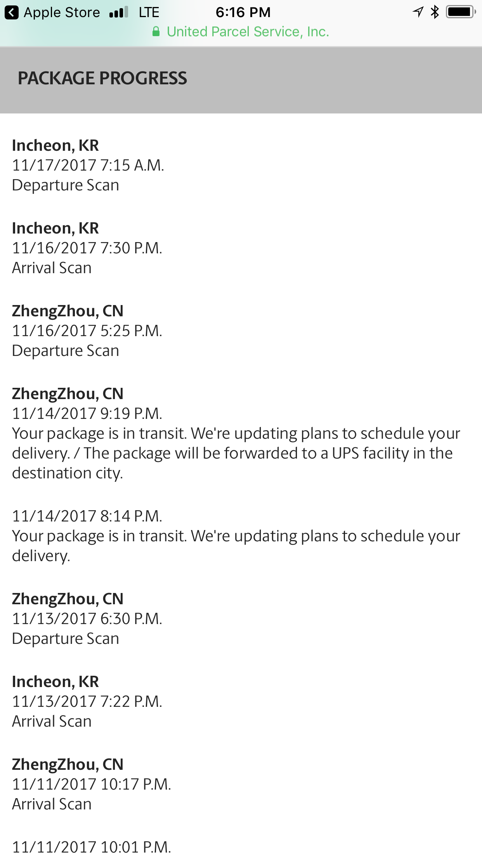This screenshot has height=858, width=482.
Task: Select ZhengZhou 11/16/2017 5:25 P.M. Departure Scan
Action: (x=87, y=331)
